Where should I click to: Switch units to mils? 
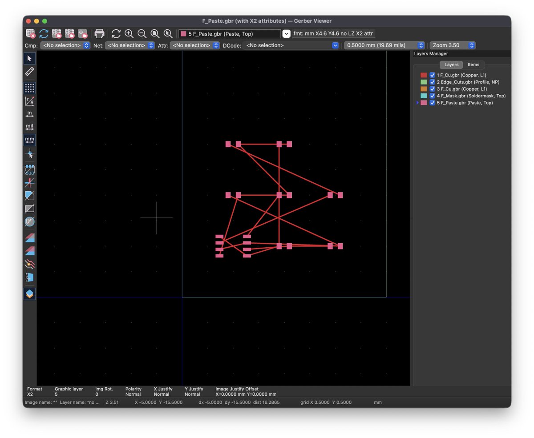(30, 127)
